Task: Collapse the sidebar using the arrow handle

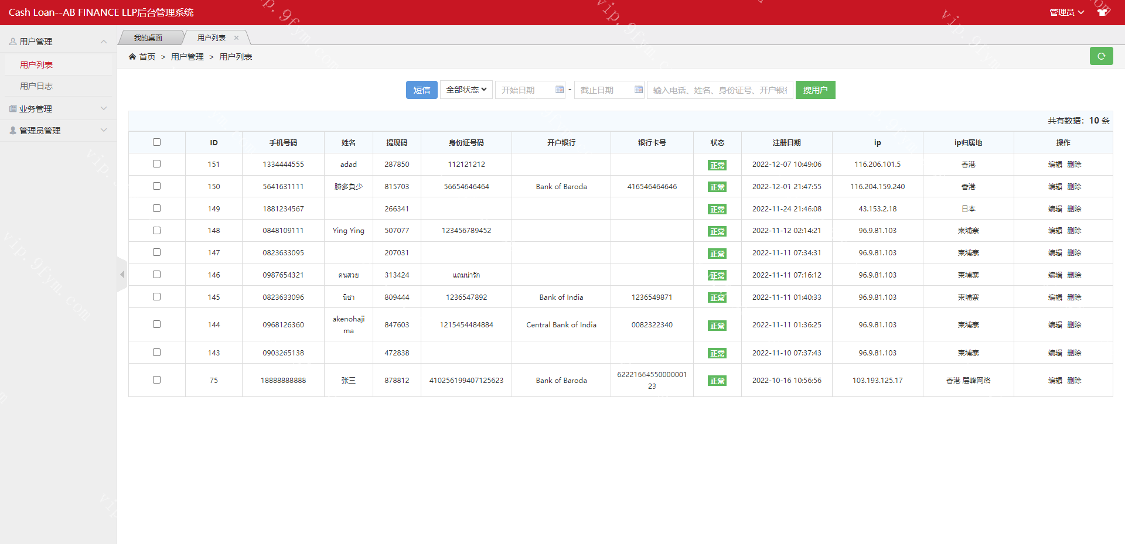Action: pyautogui.click(x=122, y=274)
